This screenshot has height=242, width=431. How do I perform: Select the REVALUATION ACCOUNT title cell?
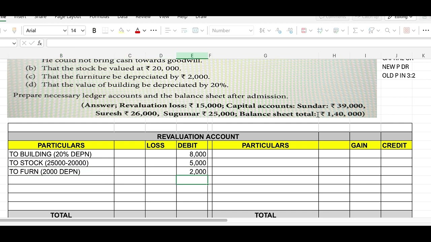163,136
